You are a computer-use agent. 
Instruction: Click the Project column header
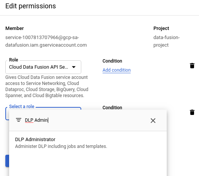click(x=161, y=28)
